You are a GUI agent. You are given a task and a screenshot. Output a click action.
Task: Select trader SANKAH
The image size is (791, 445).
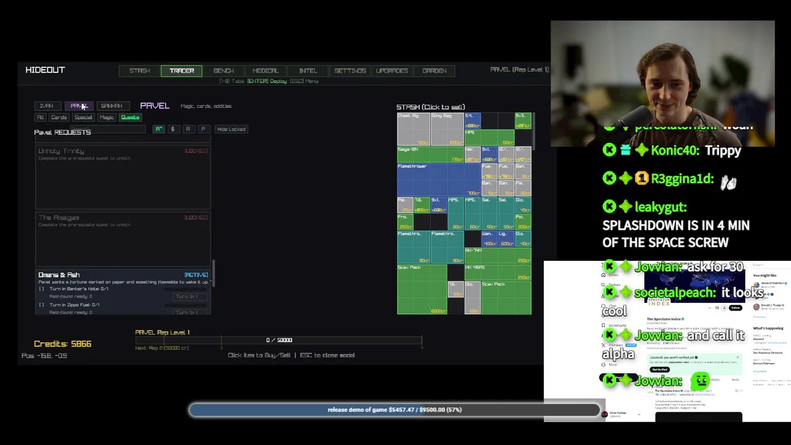click(x=112, y=106)
